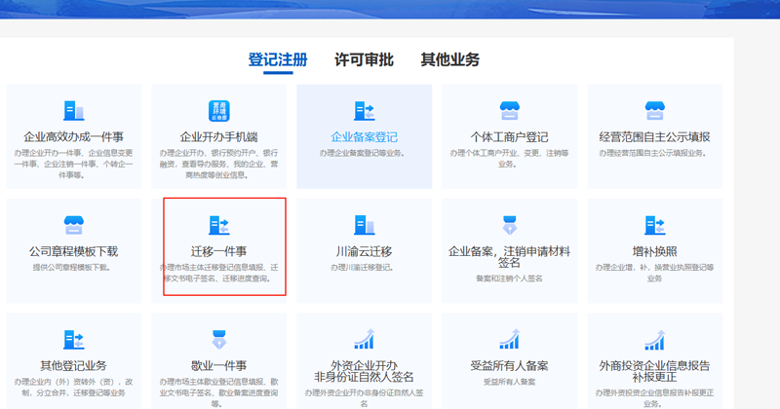Open the 其他登记业务 title link
Image resolution: width=780 pixels, height=409 pixels.
point(74,366)
